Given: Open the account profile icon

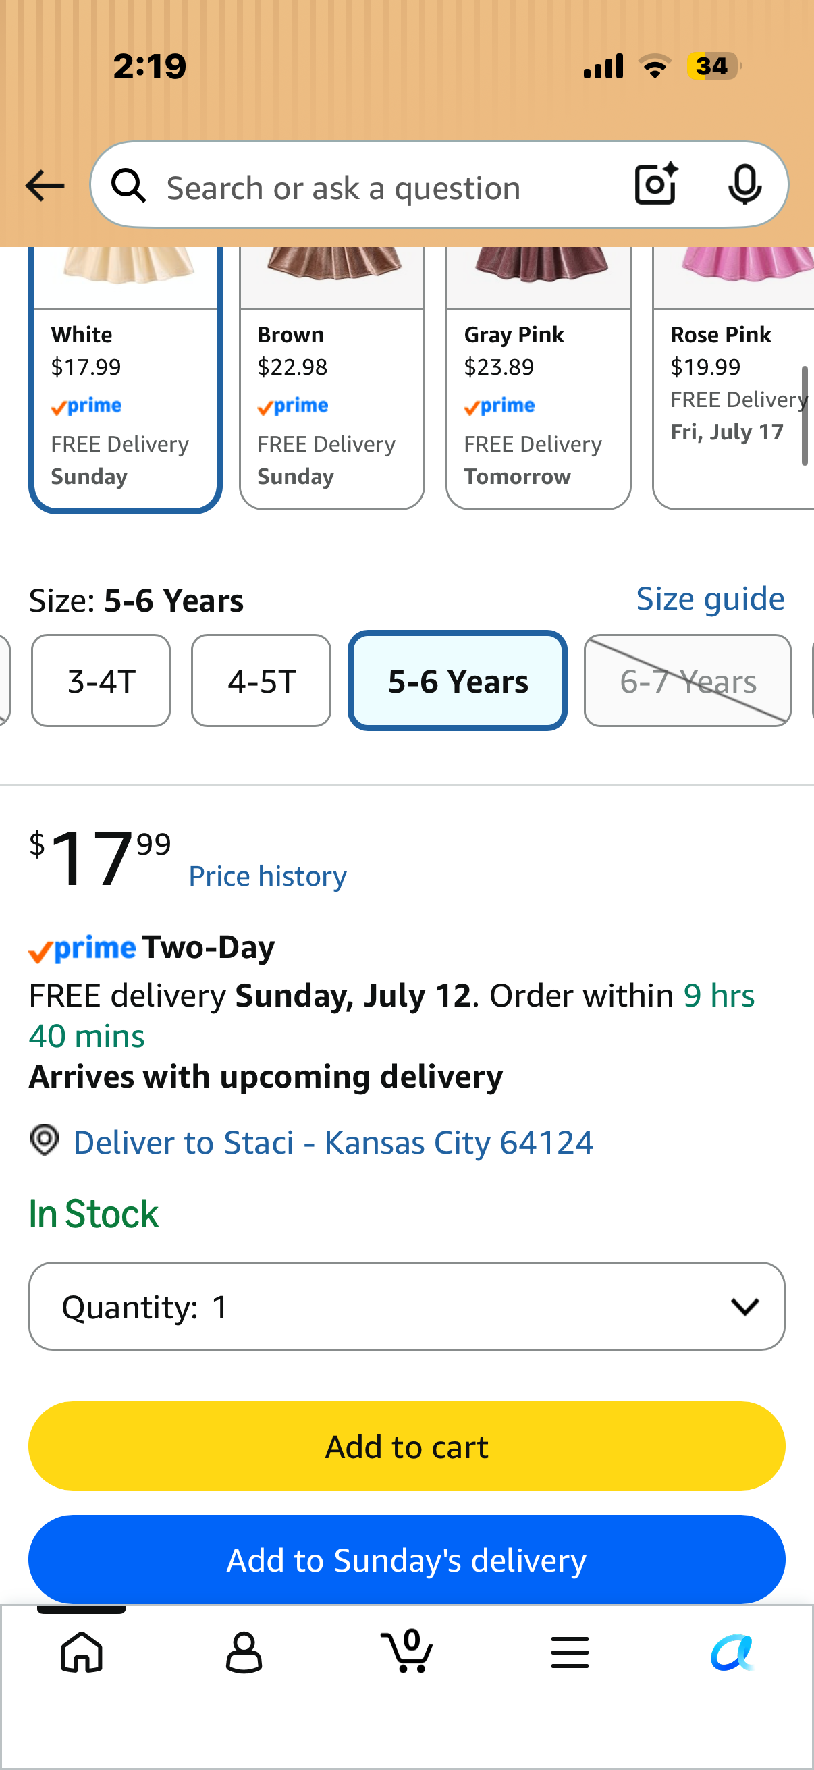Looking at the screenshot, I should tap(244, 1652).
